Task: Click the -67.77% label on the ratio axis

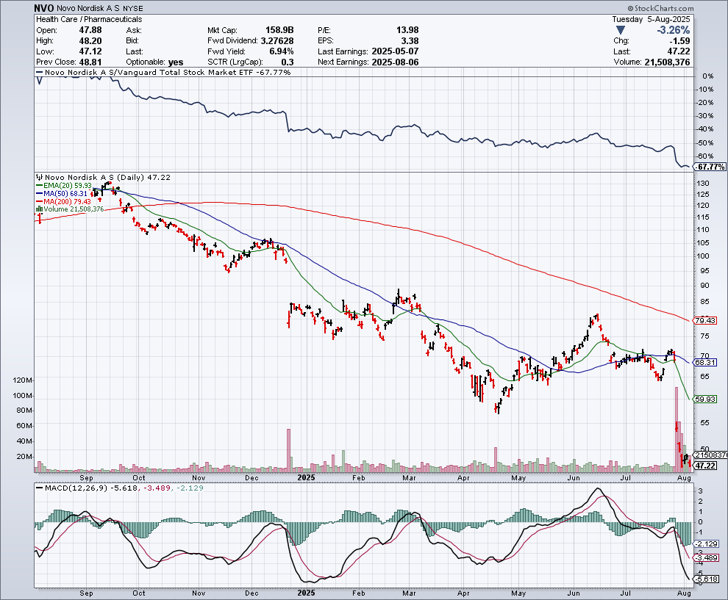Action: point(710,167)
